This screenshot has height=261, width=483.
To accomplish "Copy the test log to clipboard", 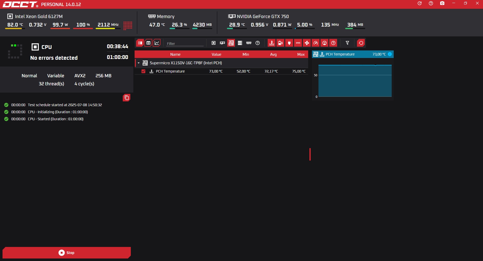I will tap(127, 98).
